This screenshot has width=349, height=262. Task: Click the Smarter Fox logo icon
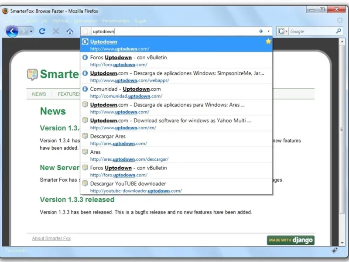(32, 74)
